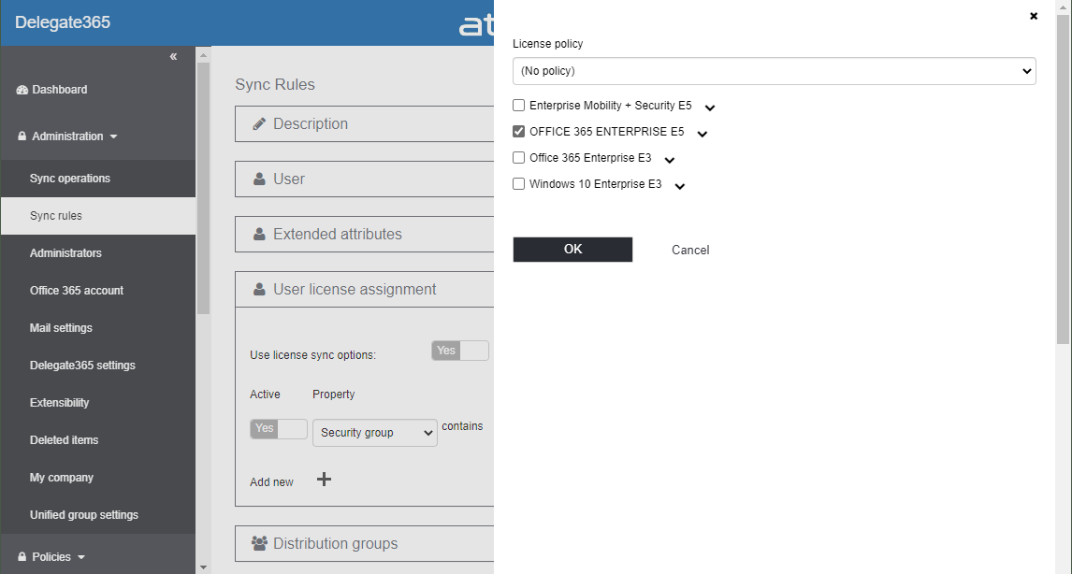1072x574 pixels.
Task: Close the license panel with the X
Action: pos(1034,16)
